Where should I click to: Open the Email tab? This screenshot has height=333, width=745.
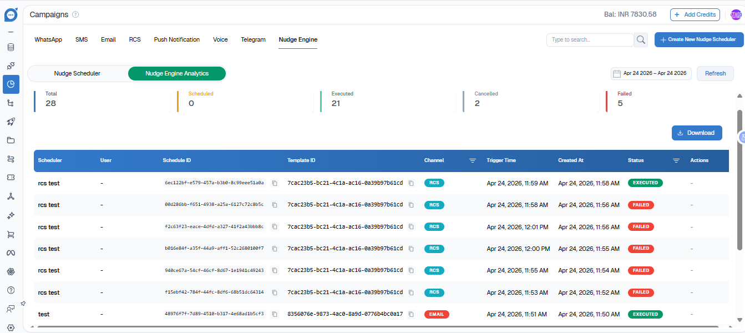tap(108, 39)
